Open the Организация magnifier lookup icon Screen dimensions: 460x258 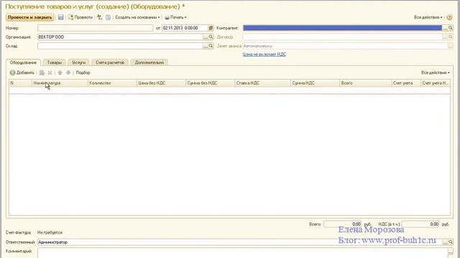tap(211, 37)
